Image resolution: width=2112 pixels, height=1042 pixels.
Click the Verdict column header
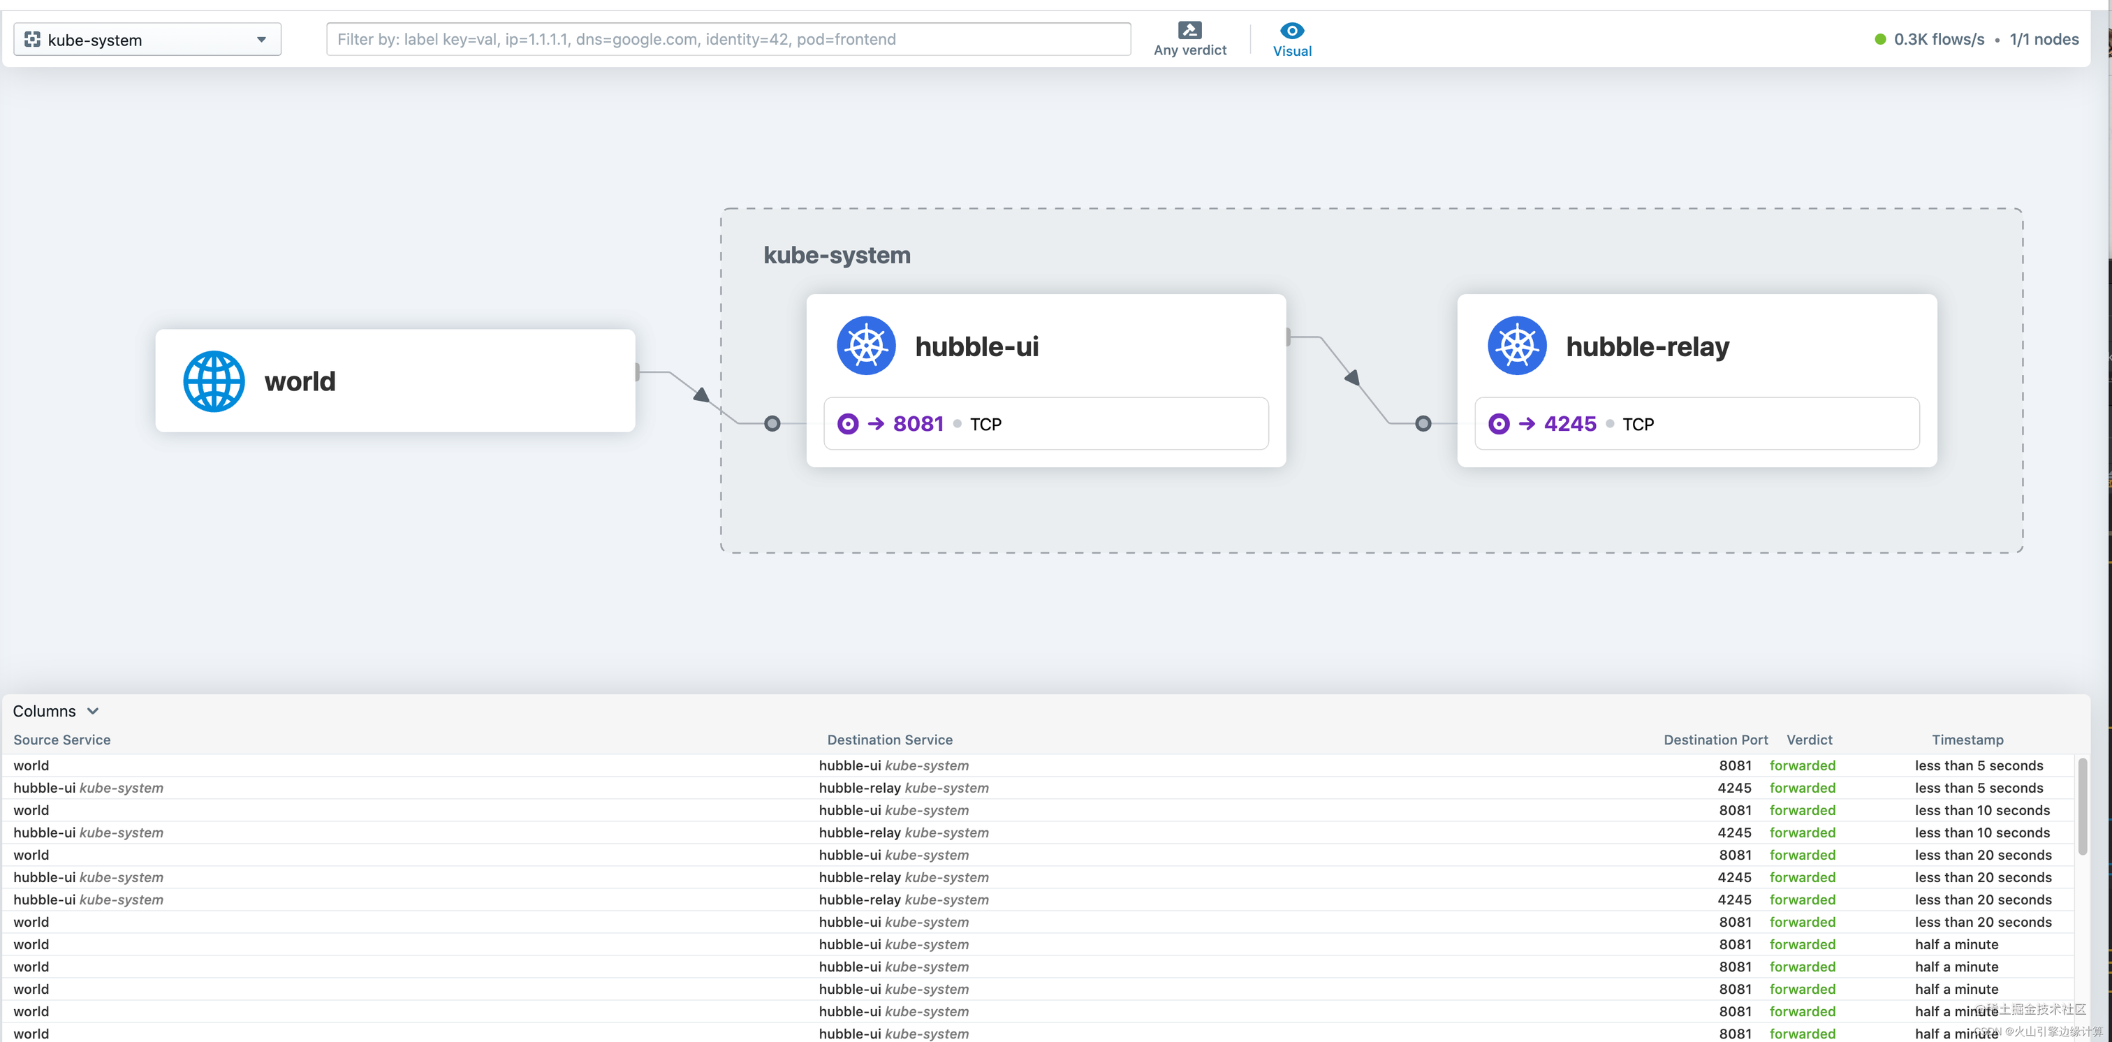[x=1809, y=740]
